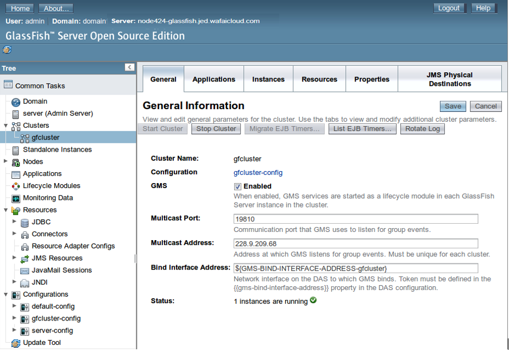
Task: Click the Resource Adapter Configs icon
Action: 24,247
